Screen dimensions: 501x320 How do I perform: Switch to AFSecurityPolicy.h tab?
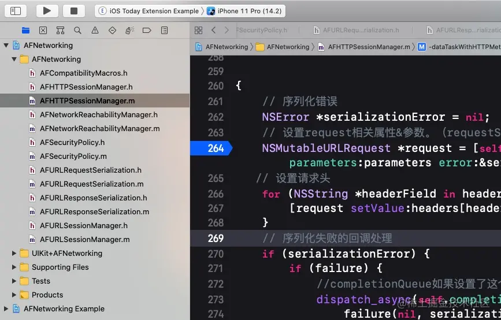pos(261,30)
